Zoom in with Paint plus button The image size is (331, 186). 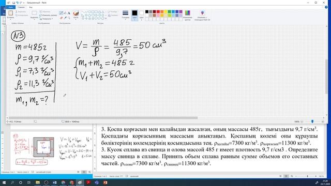[323, 122]
